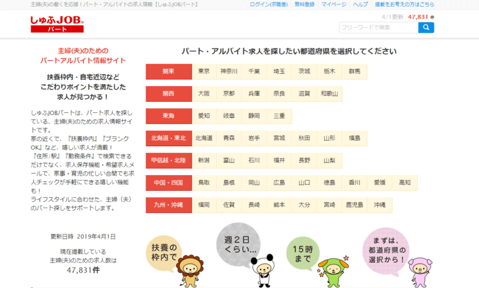
Task: Select the 関西 region header
Action: tap(169, 94)
